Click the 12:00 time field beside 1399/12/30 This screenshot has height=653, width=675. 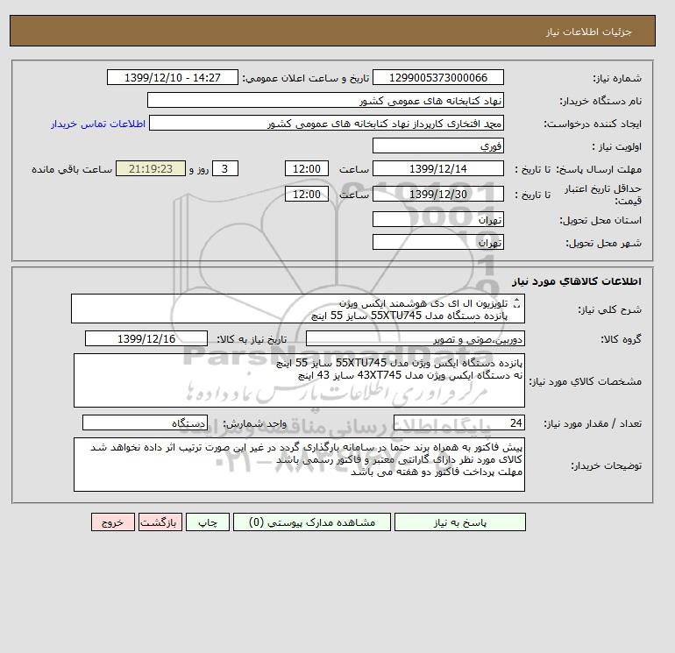(x=307, y=194)
